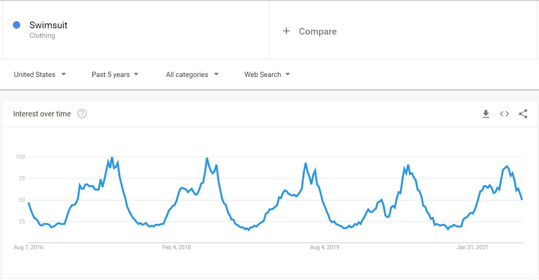This screenshot has height=280, width=539.
Task: Open help for Interest over time
Action: tap(82, 114)
